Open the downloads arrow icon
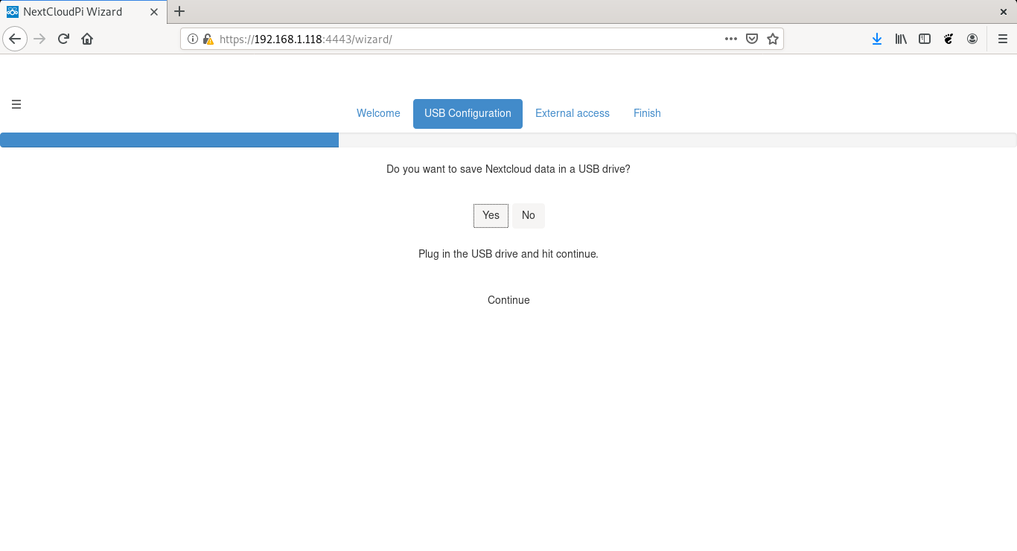Viewport: 1017px width, 551px height. 877,39
